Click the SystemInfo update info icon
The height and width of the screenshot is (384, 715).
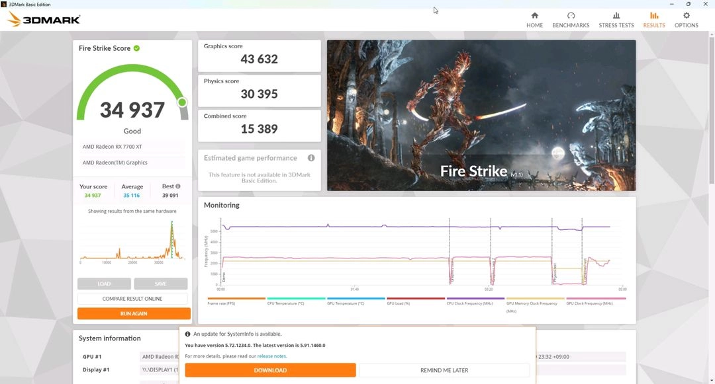[x=187, y=334]
